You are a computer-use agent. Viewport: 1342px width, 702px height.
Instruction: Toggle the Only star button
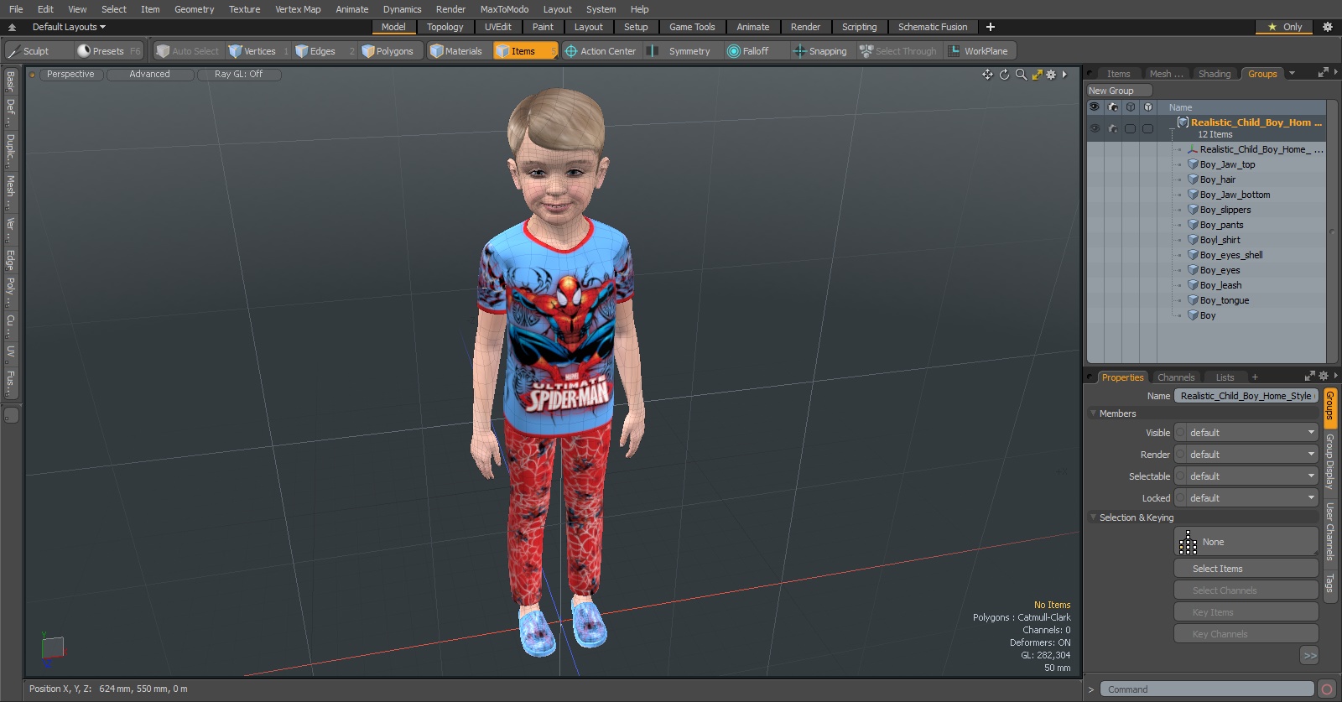[x=1284, y=27]
